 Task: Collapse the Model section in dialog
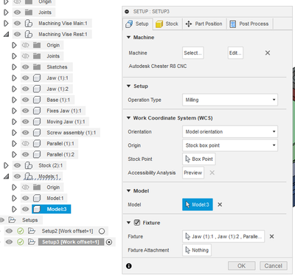pyautogui.click(x=128, y=190)
